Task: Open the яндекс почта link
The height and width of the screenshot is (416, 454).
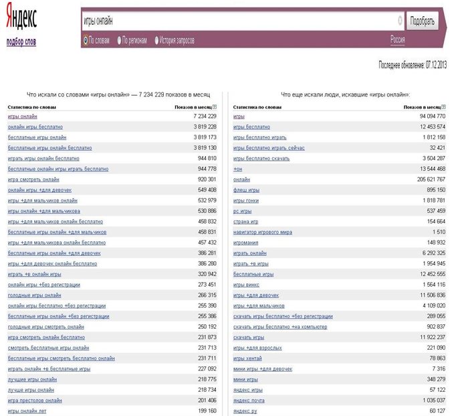Action: (249, 401)
